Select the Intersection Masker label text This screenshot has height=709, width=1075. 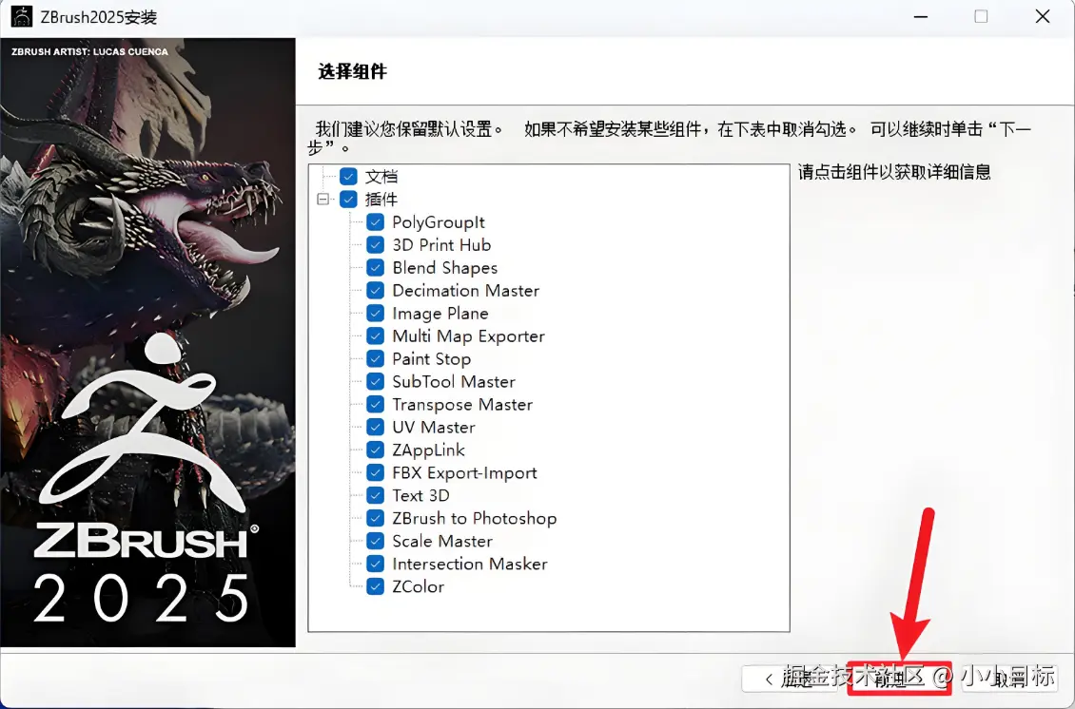[x=470, y=564]
